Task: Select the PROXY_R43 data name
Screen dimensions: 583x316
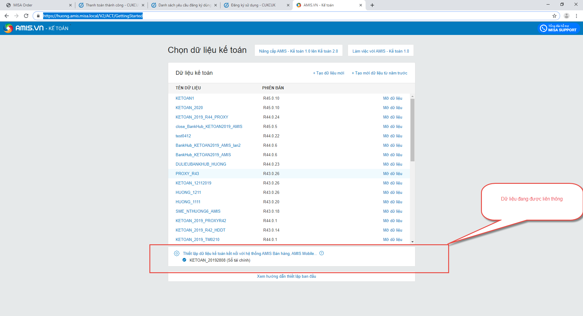Action: pyautogui.click(x=187, y=174)
